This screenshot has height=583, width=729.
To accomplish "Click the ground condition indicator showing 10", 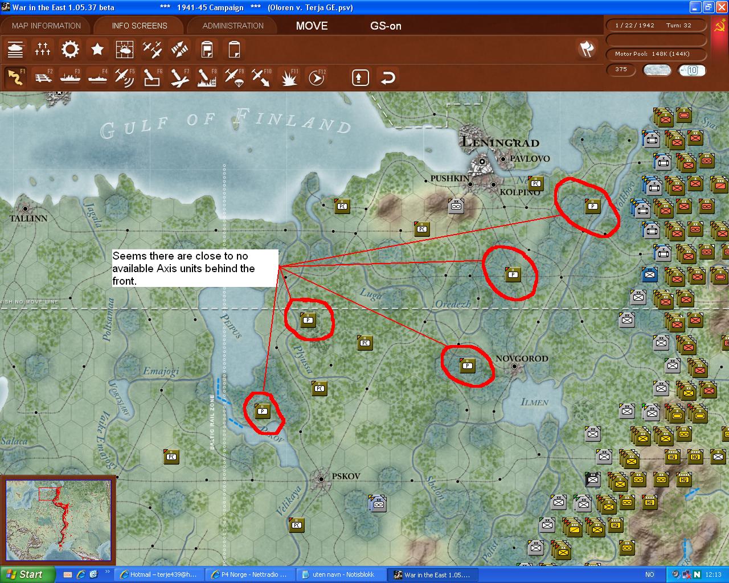I will [x=691, y=70].
